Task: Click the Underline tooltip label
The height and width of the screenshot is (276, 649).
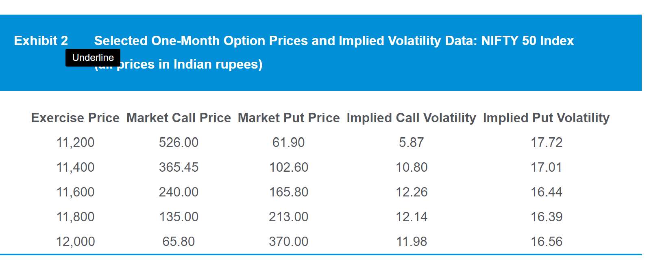Action: coord(93,58)
